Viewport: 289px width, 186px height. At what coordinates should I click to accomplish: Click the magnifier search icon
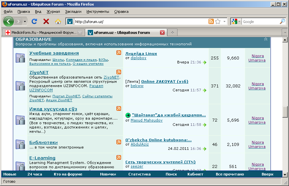click(x=282, y=21)
